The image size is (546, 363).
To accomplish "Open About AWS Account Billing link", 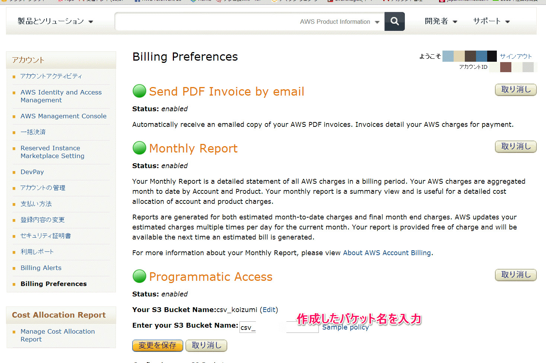I will [x=387, y=253].
